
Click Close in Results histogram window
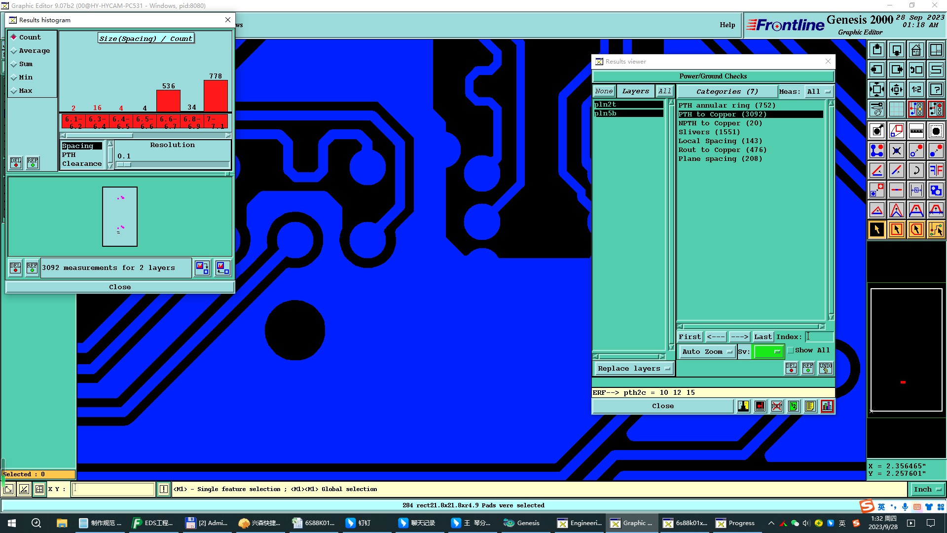(120, 287)
